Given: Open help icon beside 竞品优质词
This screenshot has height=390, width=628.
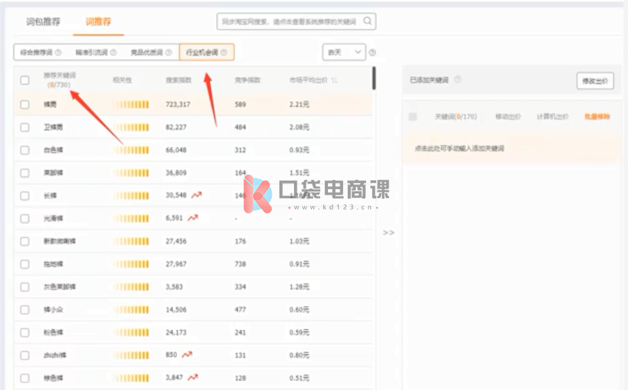Looking at the screenshot, I should coord(169,52).
